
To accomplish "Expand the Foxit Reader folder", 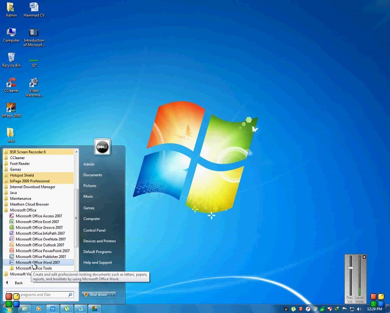I will click(x=38, y=163).
